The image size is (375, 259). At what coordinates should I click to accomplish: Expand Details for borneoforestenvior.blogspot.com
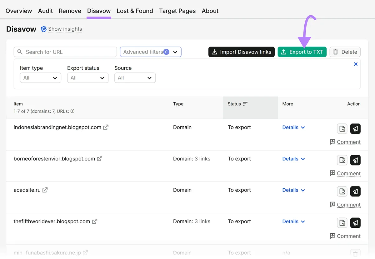(x=293, y=159)
